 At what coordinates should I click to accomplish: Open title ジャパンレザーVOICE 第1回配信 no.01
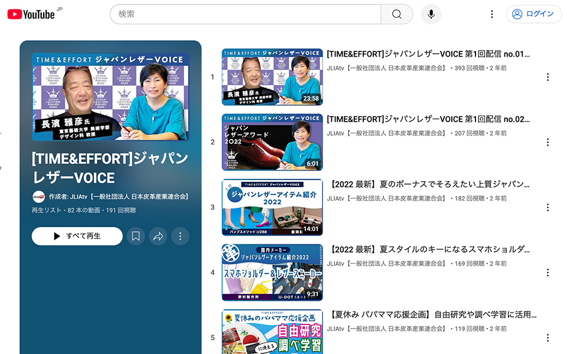(429, 54)
